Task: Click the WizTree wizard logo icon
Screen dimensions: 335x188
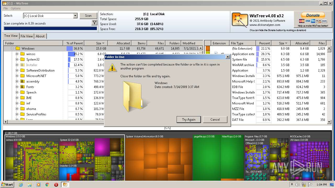Action: tap(240, 20)
